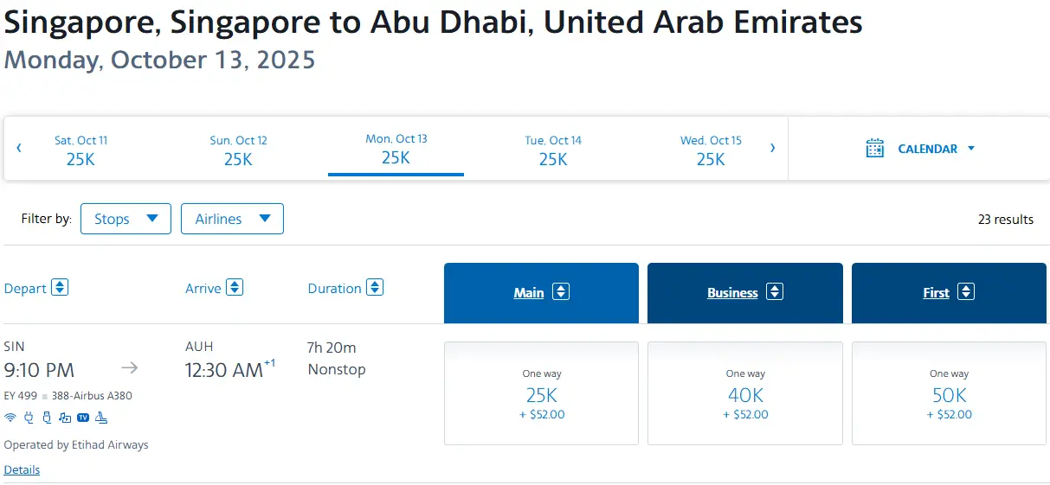Click the live TV amenity icon
Image resolution: width=1050 pixels, height=485 pixels.
click(83, 418)
